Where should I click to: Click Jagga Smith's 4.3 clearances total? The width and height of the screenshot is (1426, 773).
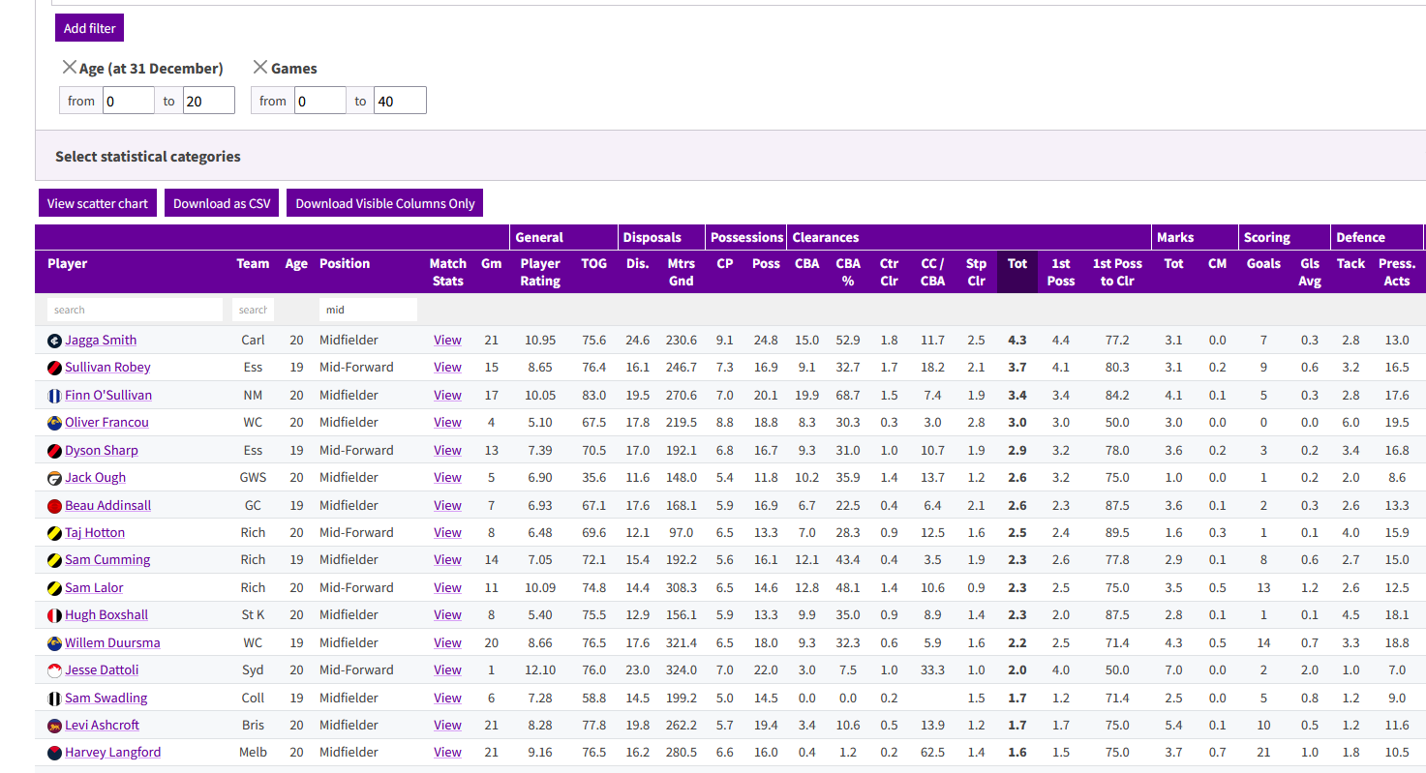click(x=1016, y=341)
